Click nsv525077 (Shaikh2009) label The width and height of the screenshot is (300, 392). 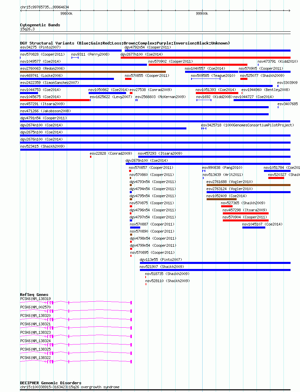[x=262, y=76]
